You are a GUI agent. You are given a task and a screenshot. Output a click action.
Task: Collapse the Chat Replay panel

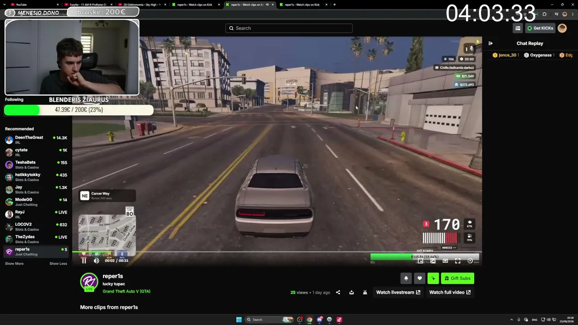(490, 43)
